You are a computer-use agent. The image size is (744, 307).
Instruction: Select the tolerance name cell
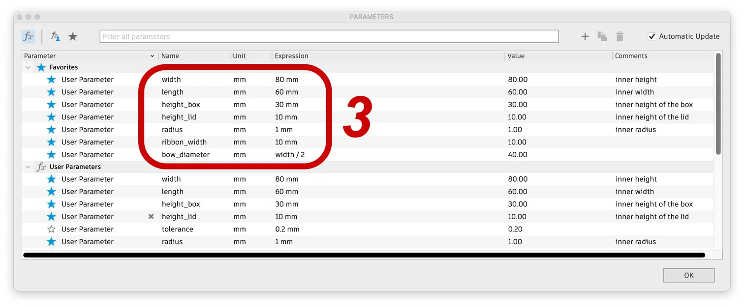[x=177, y=229]
